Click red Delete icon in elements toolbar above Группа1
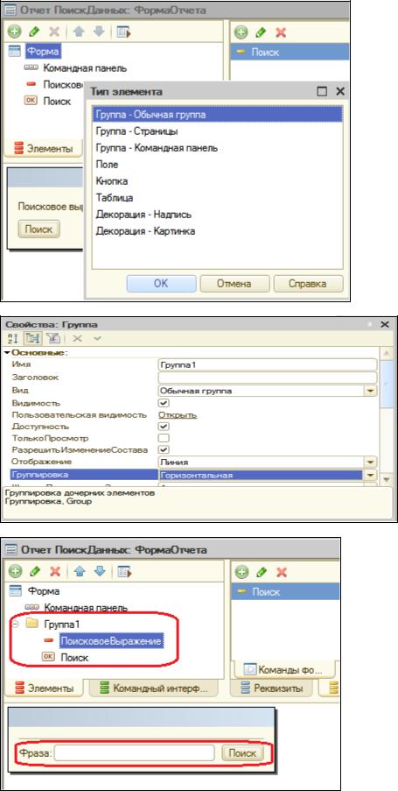This screenshot has width=398, height=791. 54,571
